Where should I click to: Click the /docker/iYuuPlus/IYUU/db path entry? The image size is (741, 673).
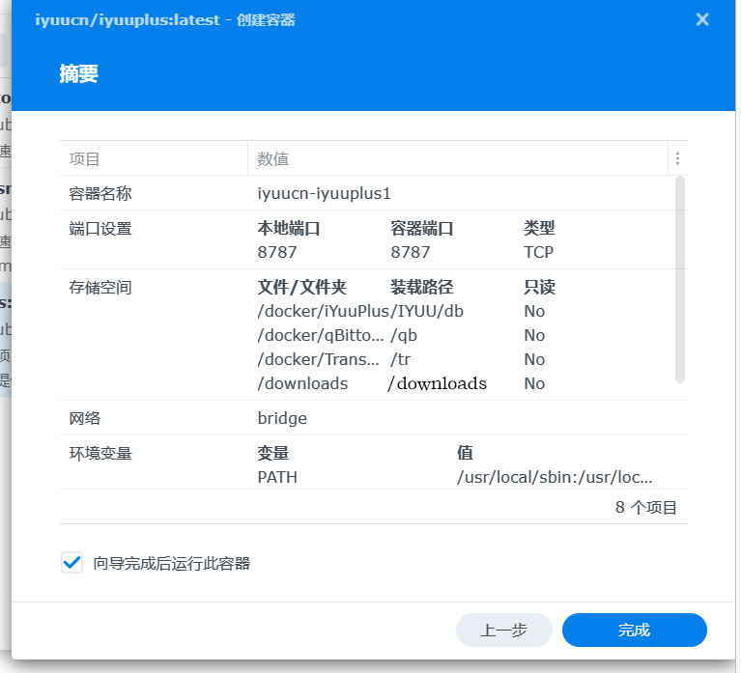click(360, 311)
